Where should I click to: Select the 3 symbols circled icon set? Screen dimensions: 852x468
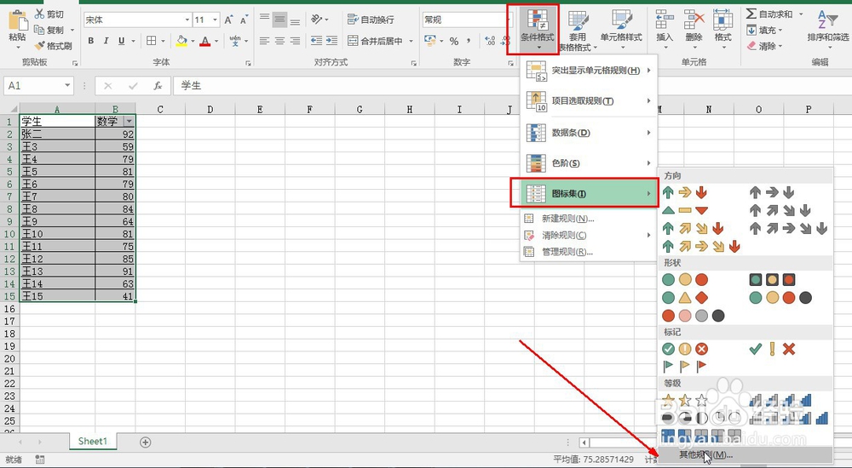click(x=685, y=349)
